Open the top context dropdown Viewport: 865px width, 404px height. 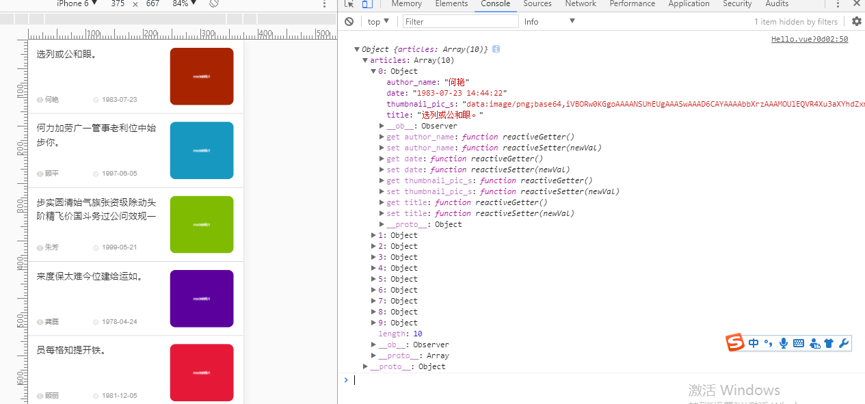378,22
